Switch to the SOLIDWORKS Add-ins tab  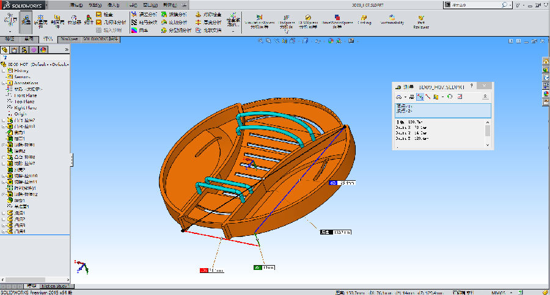tap(101, 38)
